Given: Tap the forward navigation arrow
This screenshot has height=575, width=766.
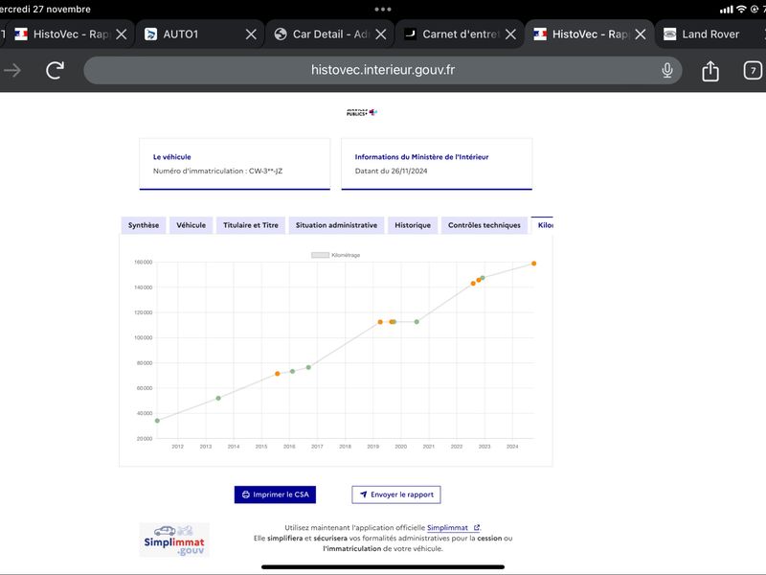Looking at the screenshot, I should (12, 70).
